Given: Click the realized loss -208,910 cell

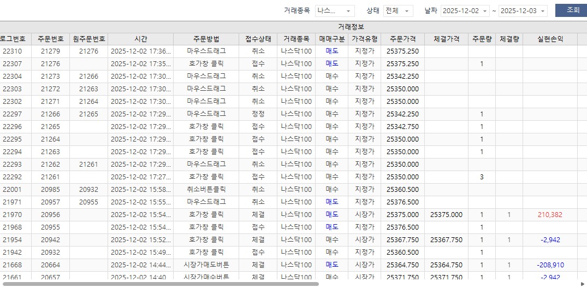Looking at the screenshot, I should click(x=550, y=265).
